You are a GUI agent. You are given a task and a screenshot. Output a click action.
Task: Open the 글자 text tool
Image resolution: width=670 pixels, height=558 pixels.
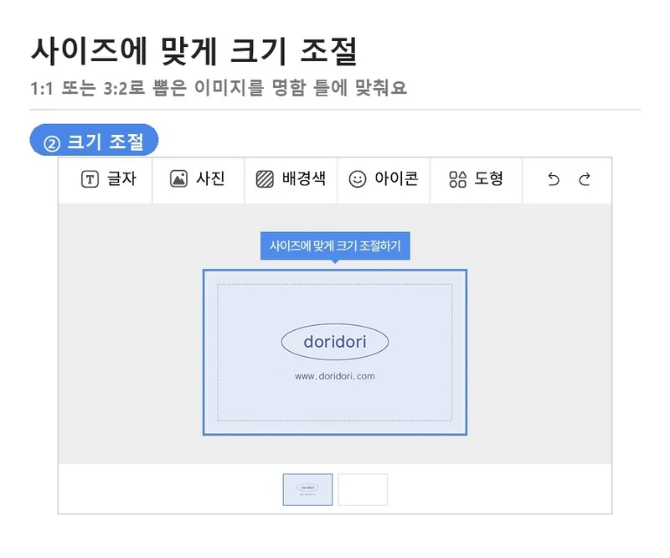[109, 179]
